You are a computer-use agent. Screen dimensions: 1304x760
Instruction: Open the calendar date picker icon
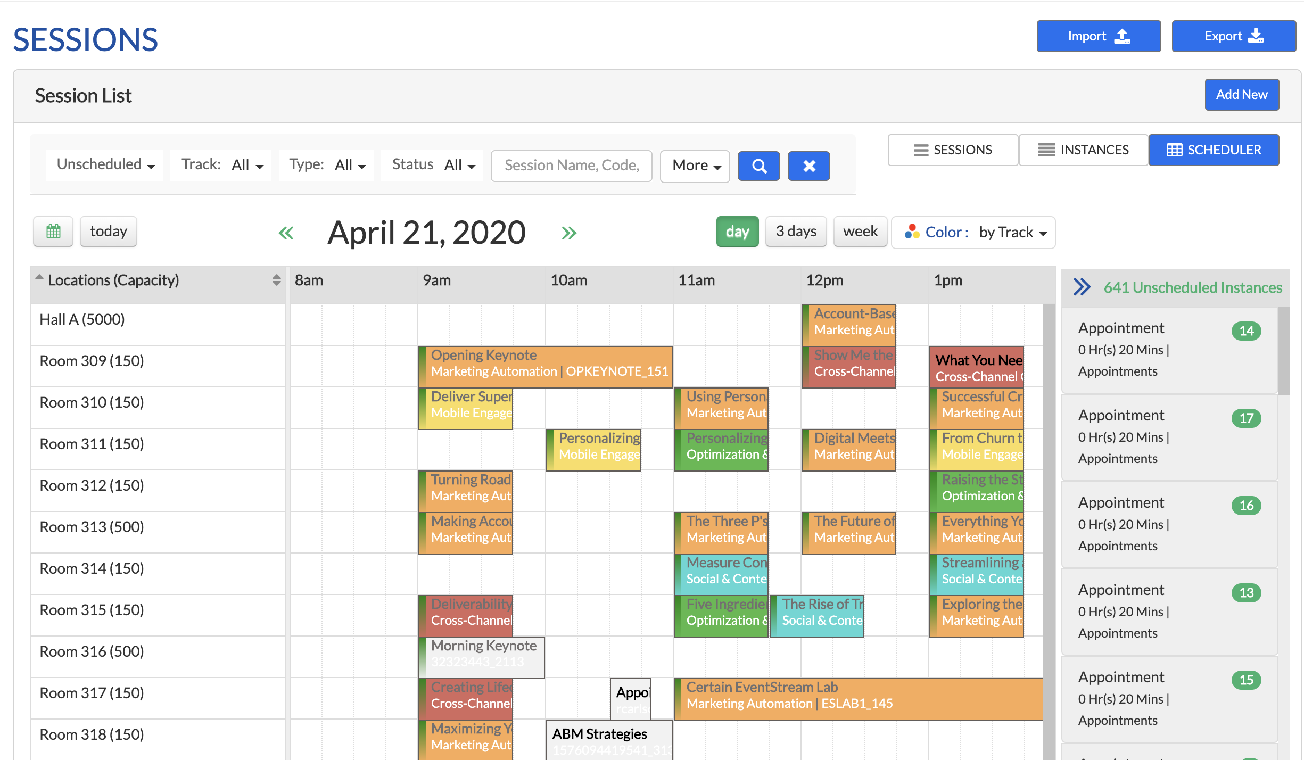click(x=53, y=232)
